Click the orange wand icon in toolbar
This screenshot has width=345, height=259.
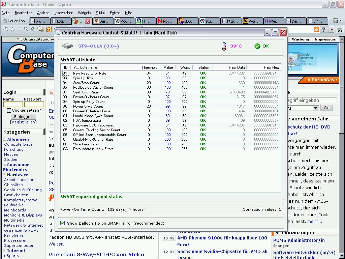pos(49,29)
